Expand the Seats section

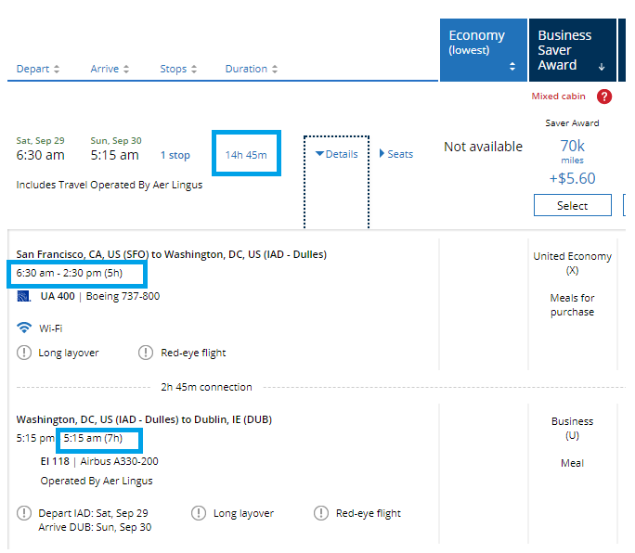(396, 154)
